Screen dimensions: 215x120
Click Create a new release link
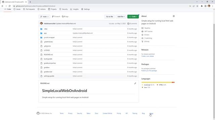[x=147, y=56]
